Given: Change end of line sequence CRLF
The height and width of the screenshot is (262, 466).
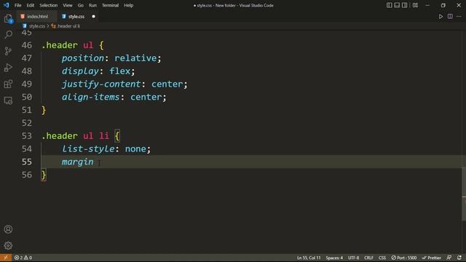Looking at the screenshot, I should pyautogui.click(x=368, y=258).
